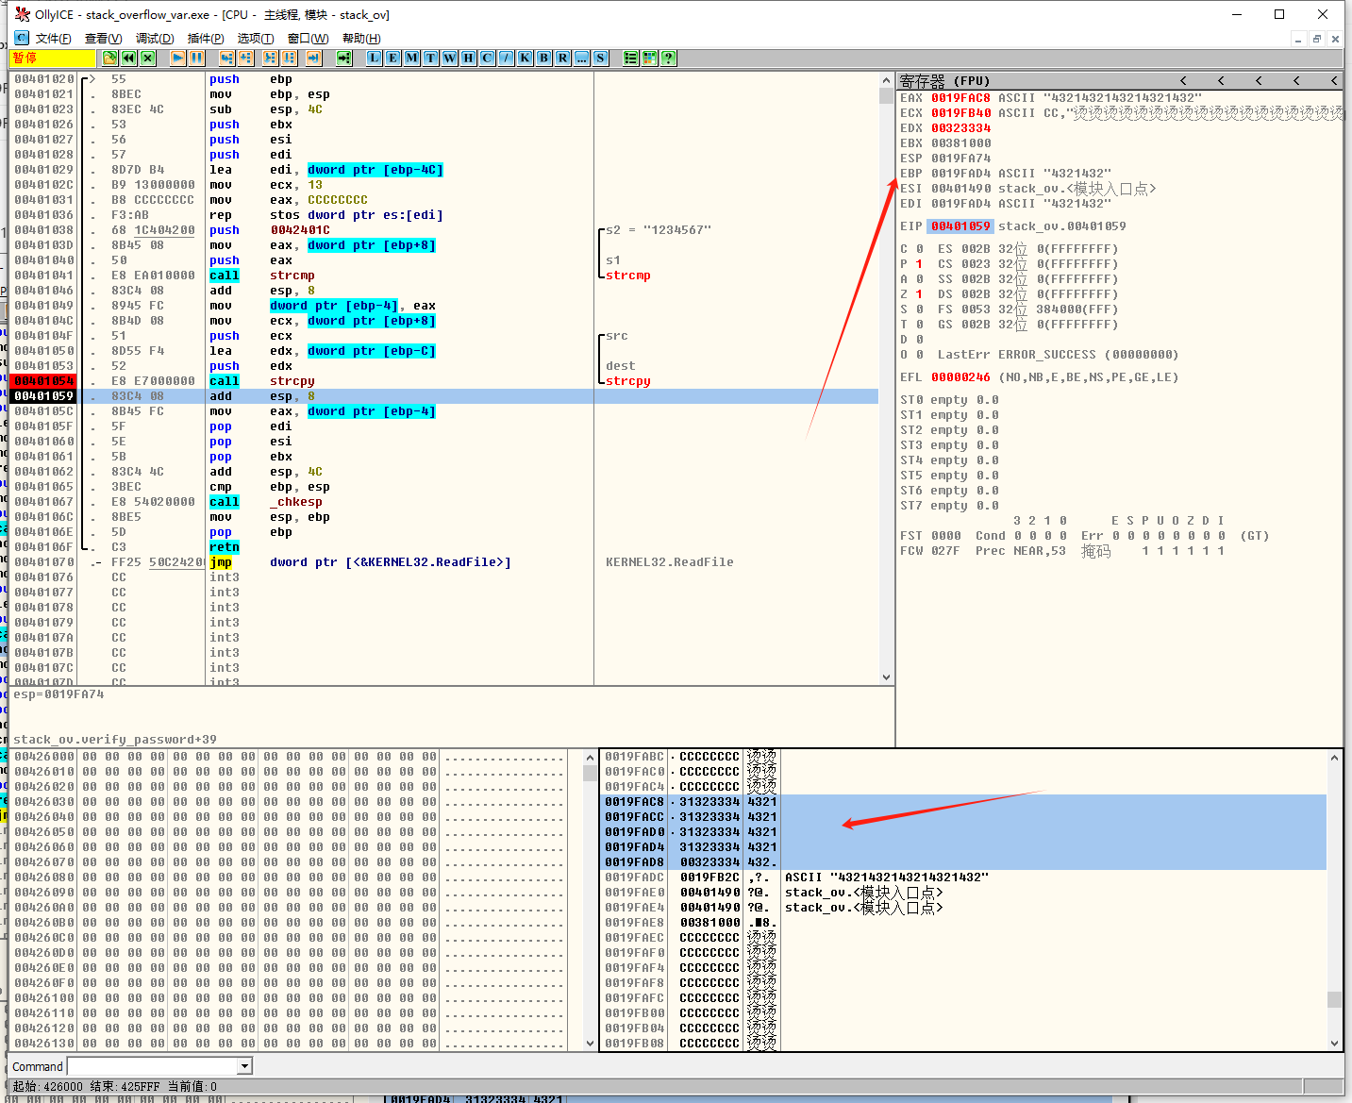Image resolution: width=1352 pixels, height=1103 pixels.
Task: Show Breakpoints window using B button
Action: 543,58
